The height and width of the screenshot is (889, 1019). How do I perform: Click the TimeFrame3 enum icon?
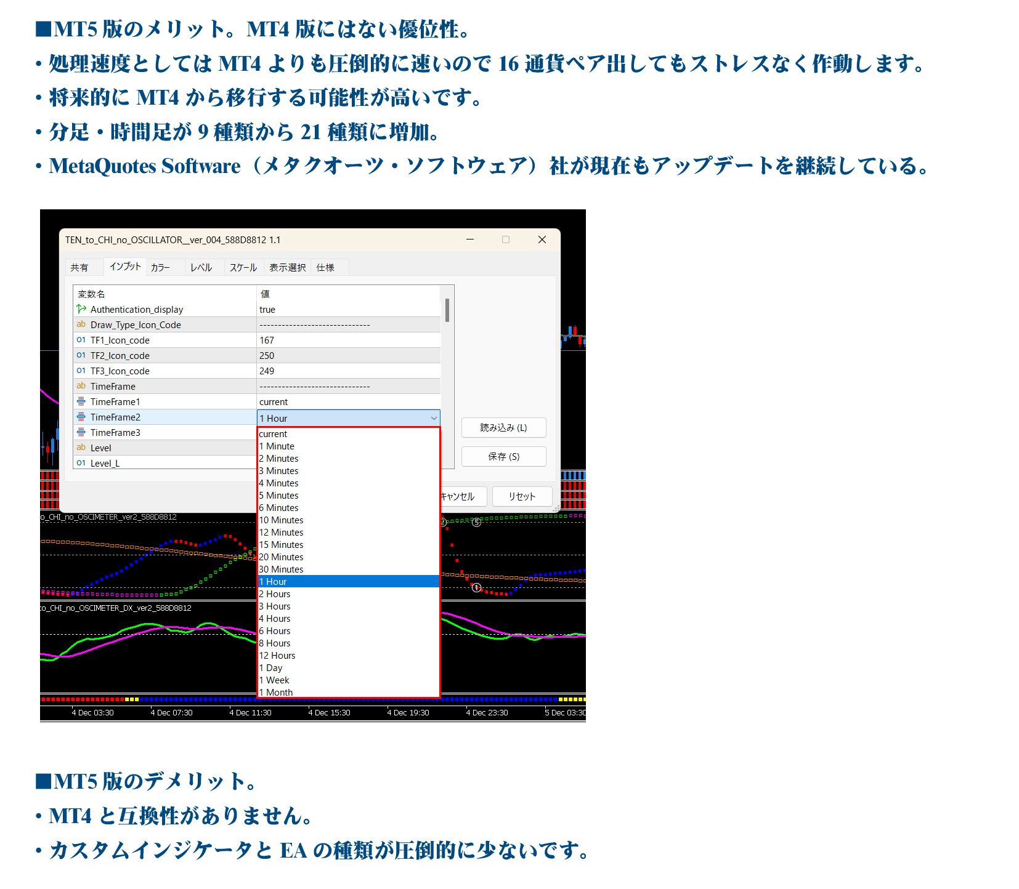81,432
